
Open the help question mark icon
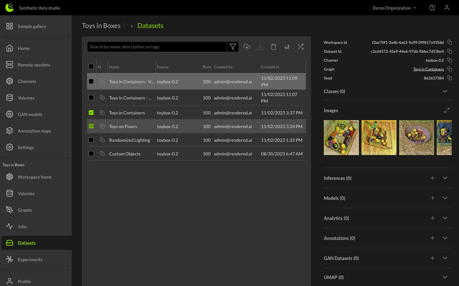[432, 8]
